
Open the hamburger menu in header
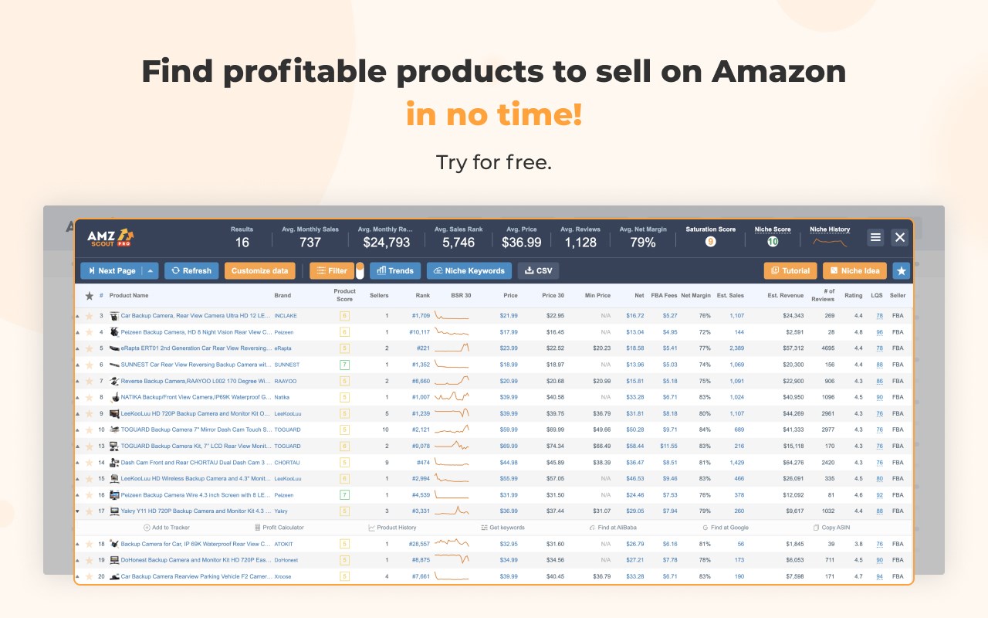875,238
